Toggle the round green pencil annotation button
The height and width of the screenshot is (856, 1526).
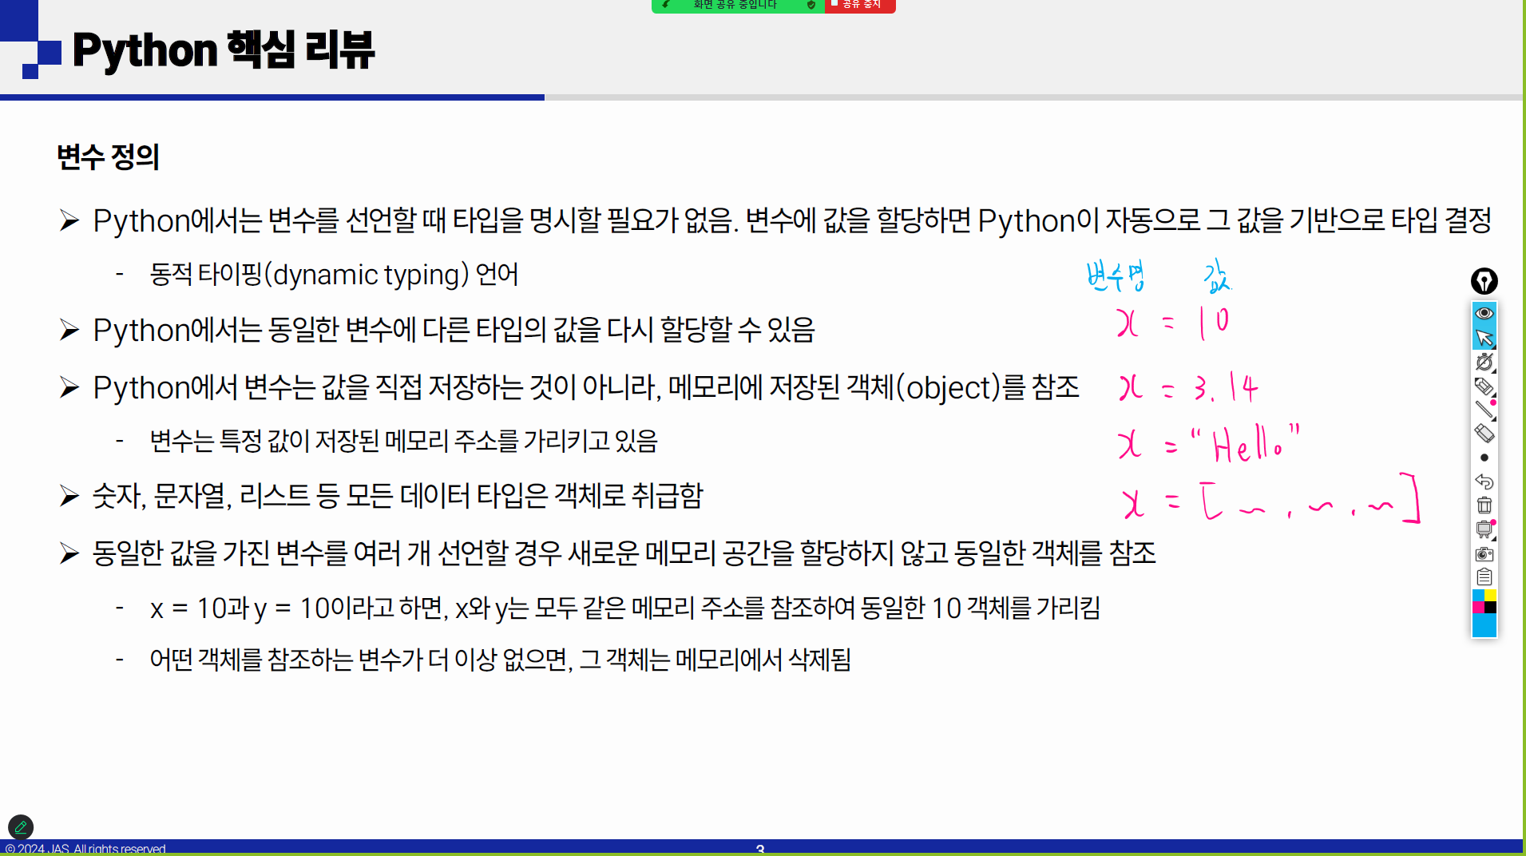click(21, 827)
